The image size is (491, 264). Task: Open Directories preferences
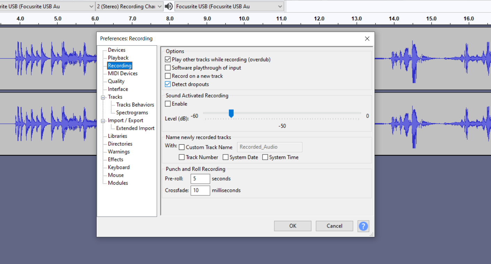120,144
